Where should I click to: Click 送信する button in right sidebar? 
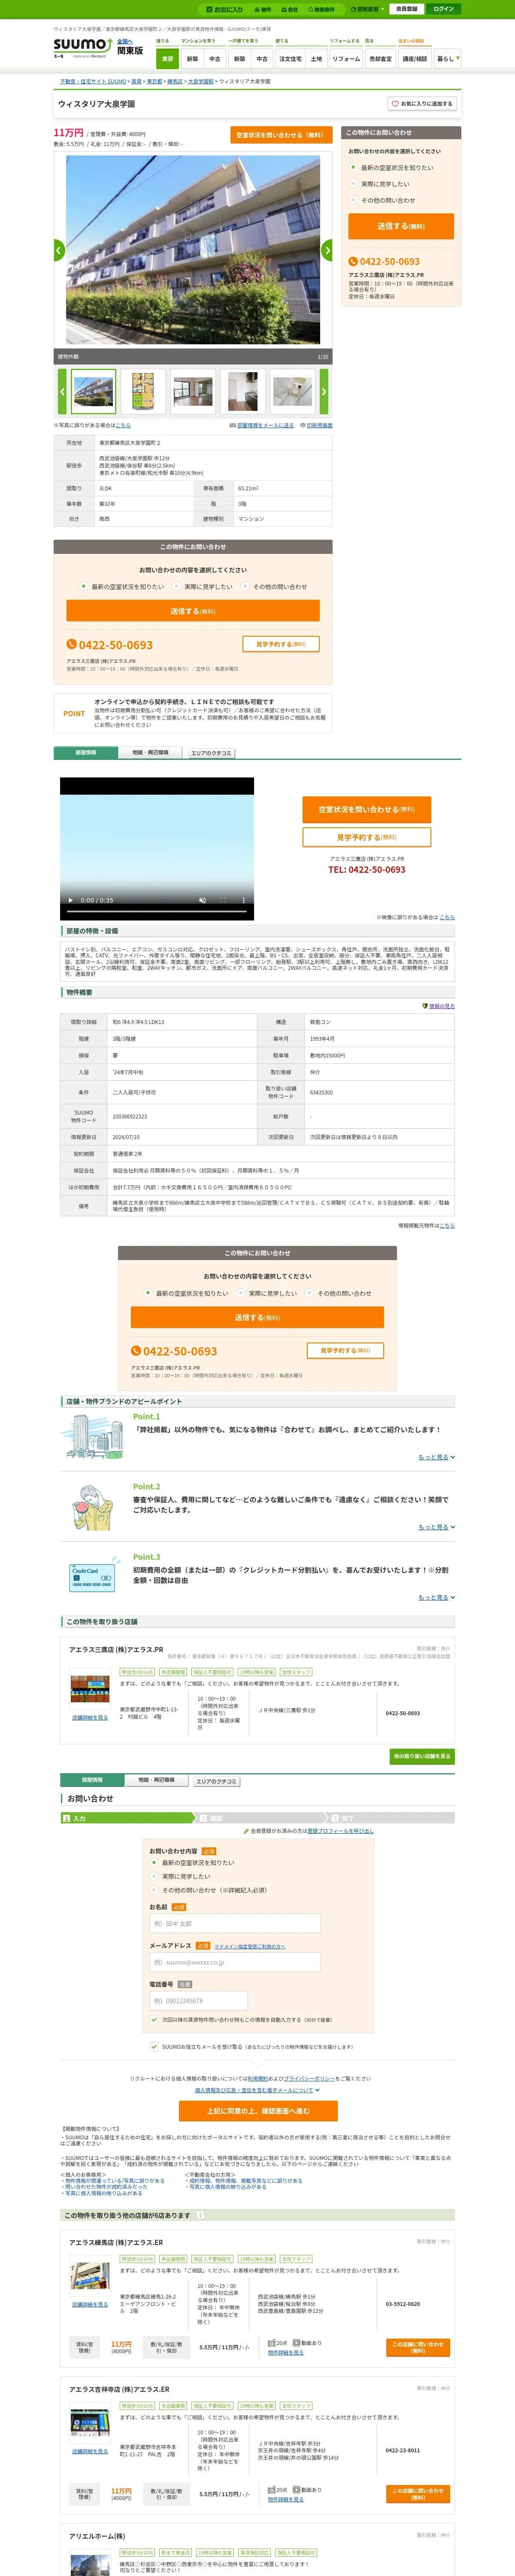click(x=401, y=226)
